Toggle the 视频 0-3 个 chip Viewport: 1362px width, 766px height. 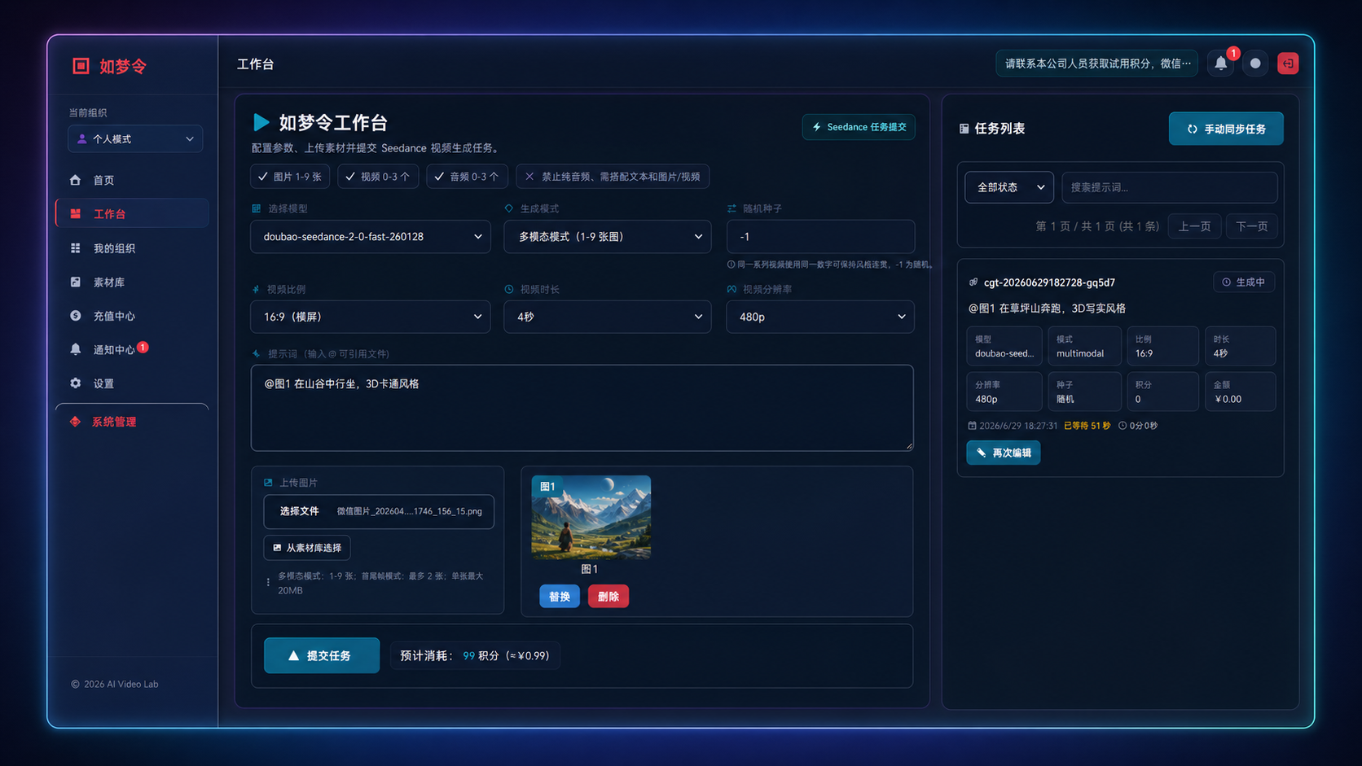click(x=378, y=177)
